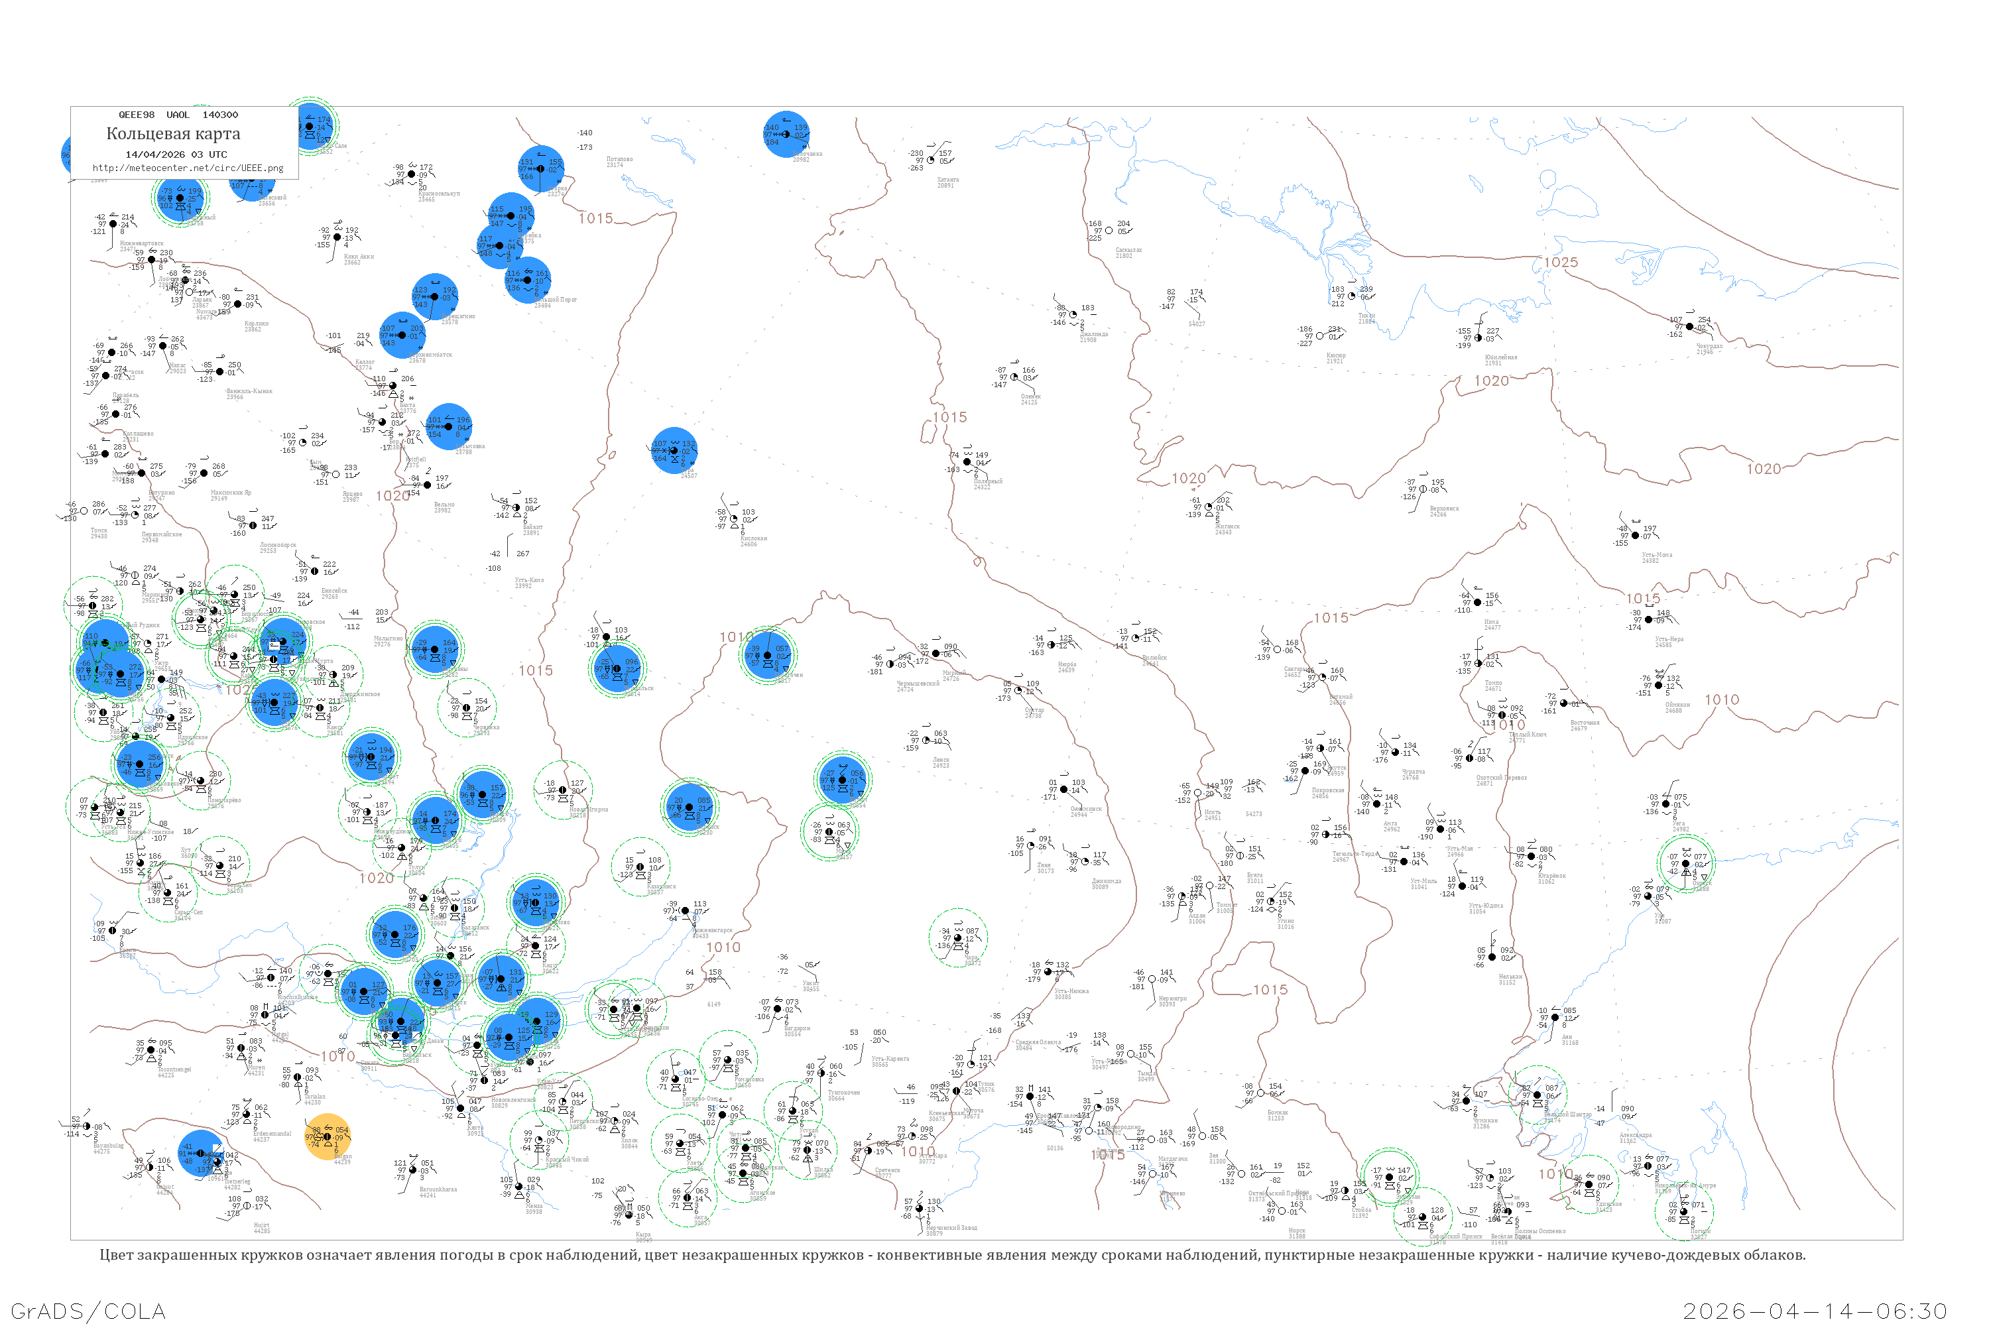Image resolution: width=1989 pixels, height=1326 pixels.
Task: Click the dashed green circle at Красный Чикой
Action: 538,1140
